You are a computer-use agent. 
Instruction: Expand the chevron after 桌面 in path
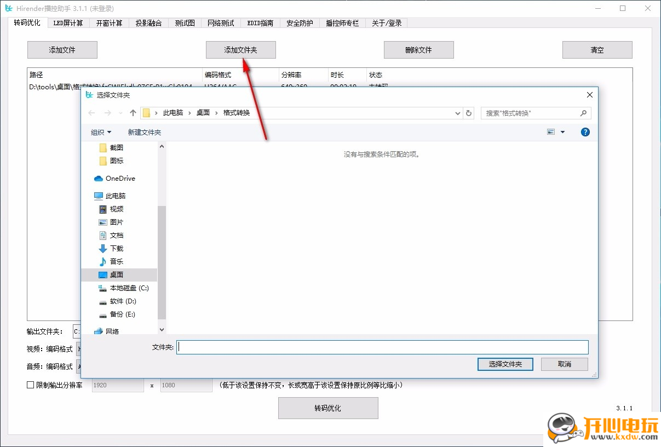(217, 113)
